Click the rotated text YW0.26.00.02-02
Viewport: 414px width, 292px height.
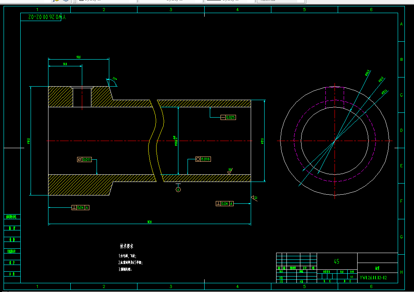(47, 17)
